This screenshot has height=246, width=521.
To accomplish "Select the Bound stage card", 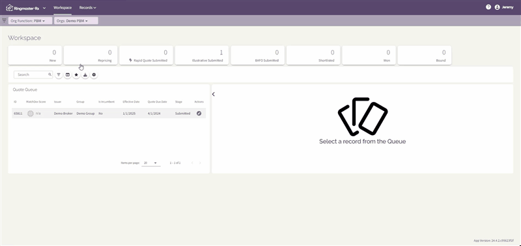I will click(x=425, y=55).
